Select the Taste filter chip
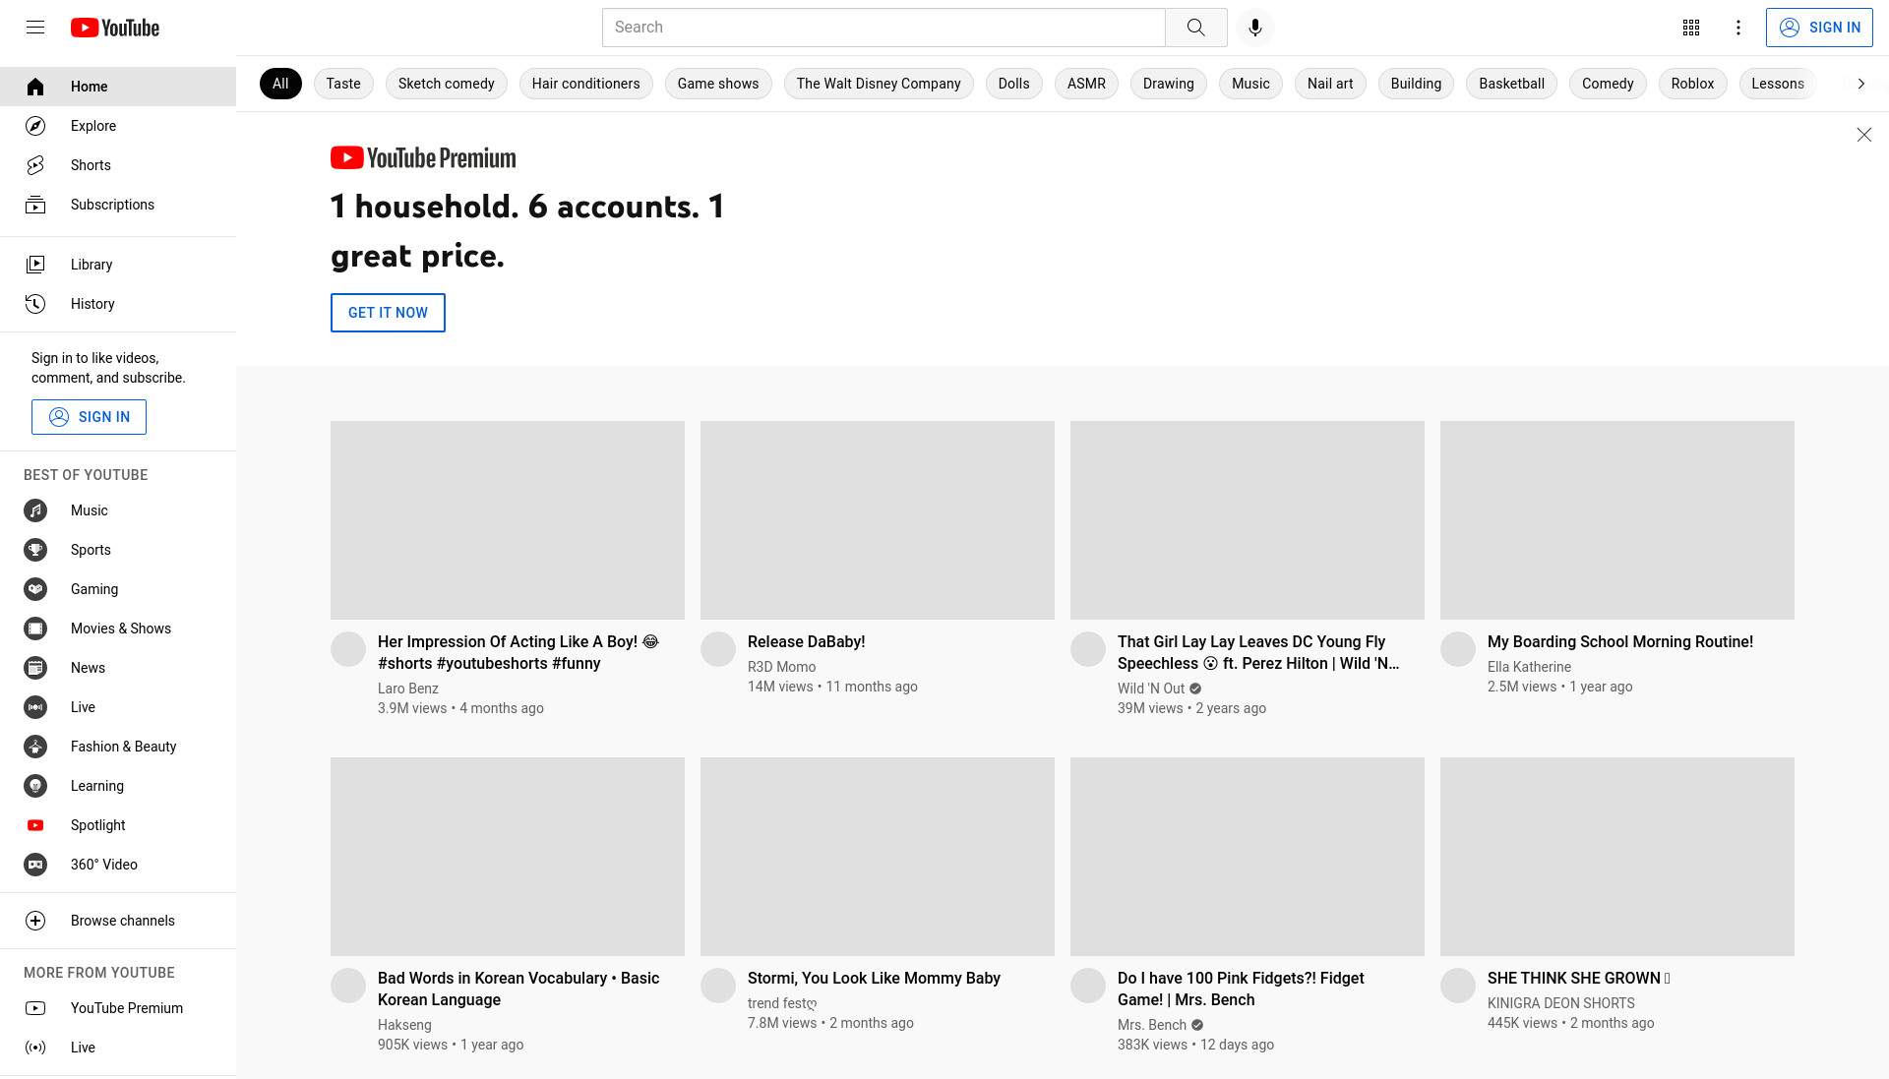 click(343, 84)
